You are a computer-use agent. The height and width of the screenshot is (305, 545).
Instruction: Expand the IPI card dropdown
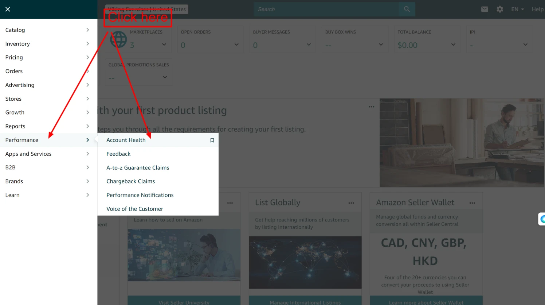point(525,45)
